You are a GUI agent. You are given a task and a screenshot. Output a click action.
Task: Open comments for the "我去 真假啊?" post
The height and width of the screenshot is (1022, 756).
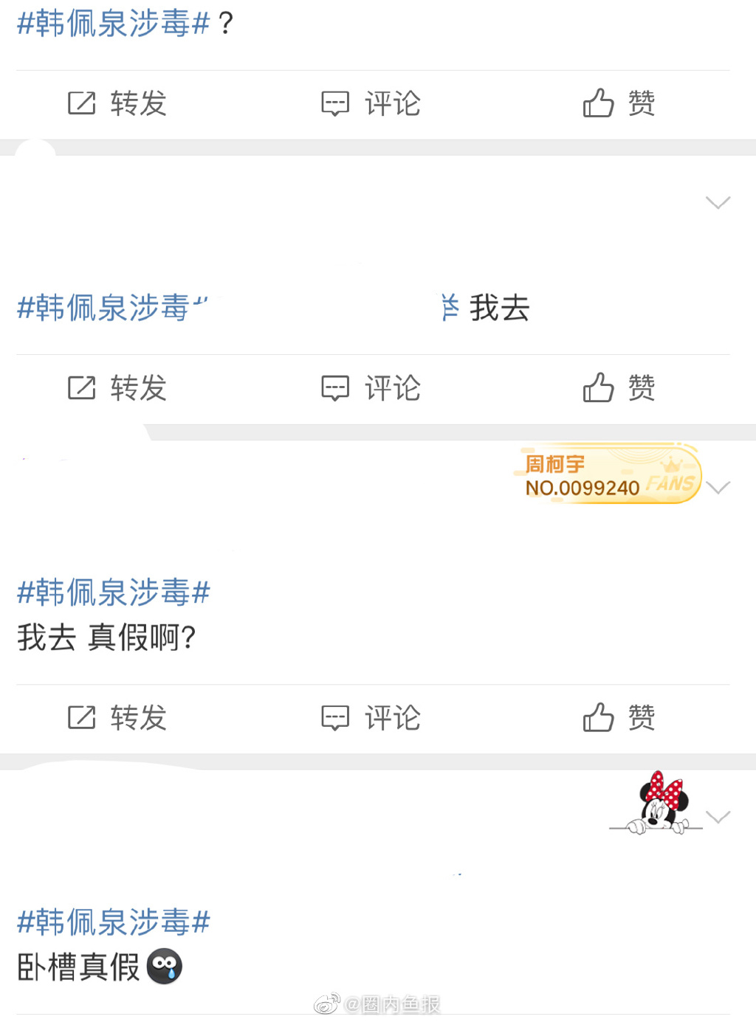coord(371,717)
